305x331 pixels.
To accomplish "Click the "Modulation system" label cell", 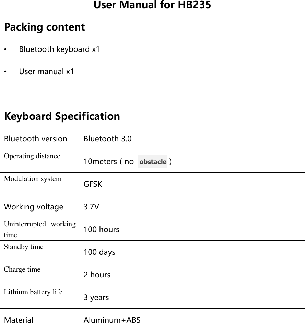I will (33, 179).
